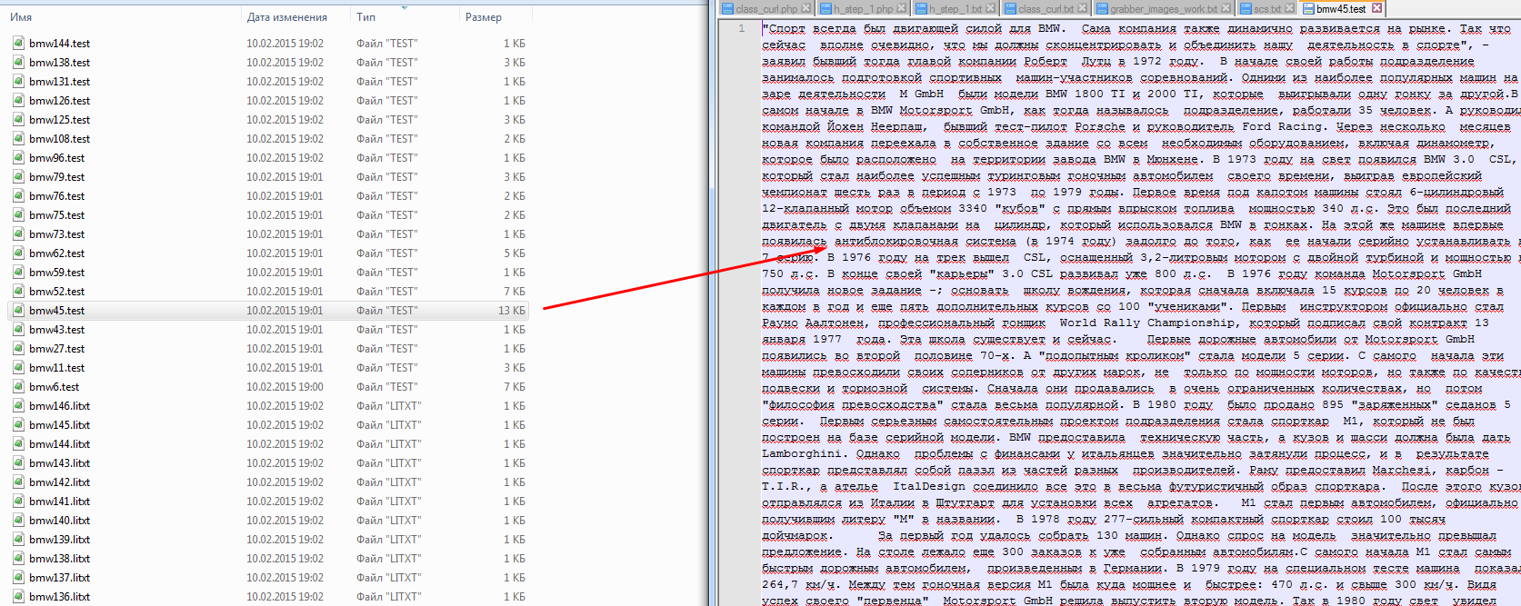Close the grabber_images_work.txt tab
Image resolution: width=1521 pixels, height=606 pixels.
coord(1226,8)
